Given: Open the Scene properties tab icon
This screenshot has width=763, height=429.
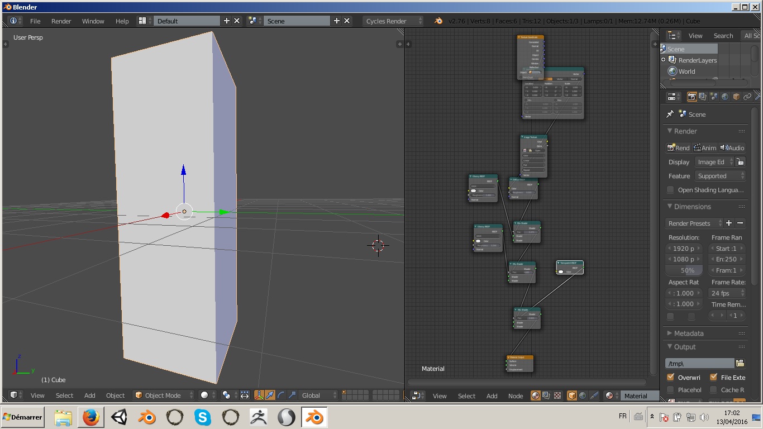Looking at the screenshot, I should tap(714, 97).
